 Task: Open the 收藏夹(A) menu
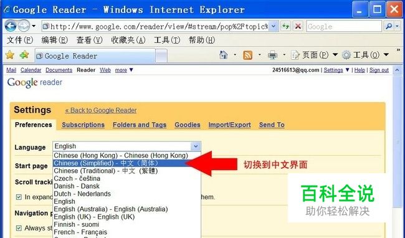(x=128, y=40)
